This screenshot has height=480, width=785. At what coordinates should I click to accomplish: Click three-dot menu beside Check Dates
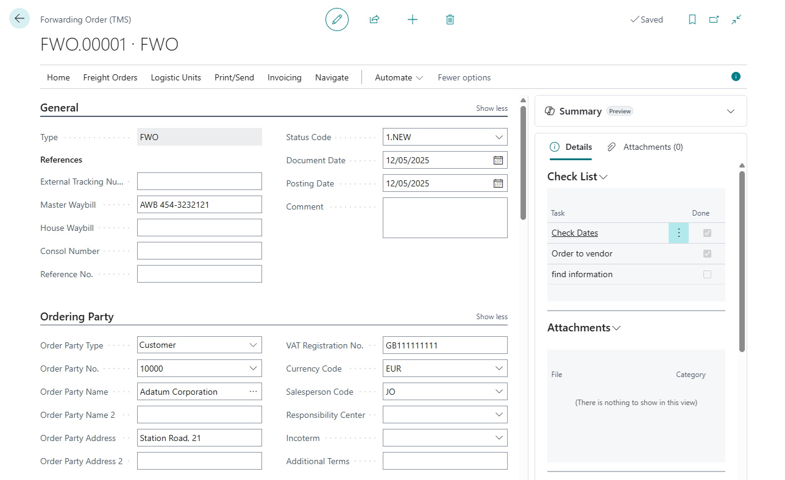(x=678, y=233)
